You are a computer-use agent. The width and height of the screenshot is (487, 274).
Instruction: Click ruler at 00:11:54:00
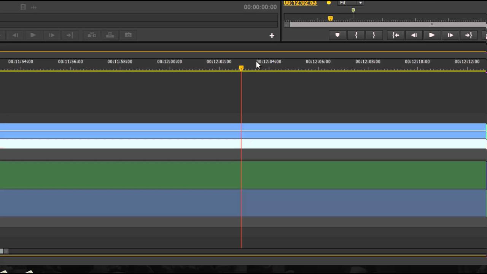pos(21,62)
